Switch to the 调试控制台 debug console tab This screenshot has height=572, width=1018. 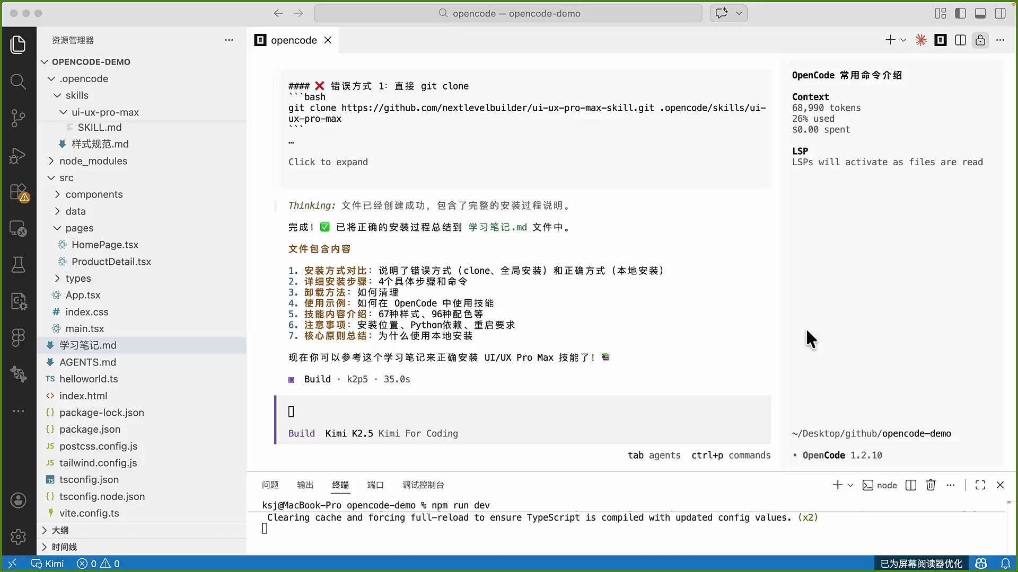tap(423, 485)
